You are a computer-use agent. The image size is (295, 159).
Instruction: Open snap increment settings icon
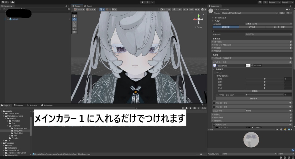click(x=114, y=10)
